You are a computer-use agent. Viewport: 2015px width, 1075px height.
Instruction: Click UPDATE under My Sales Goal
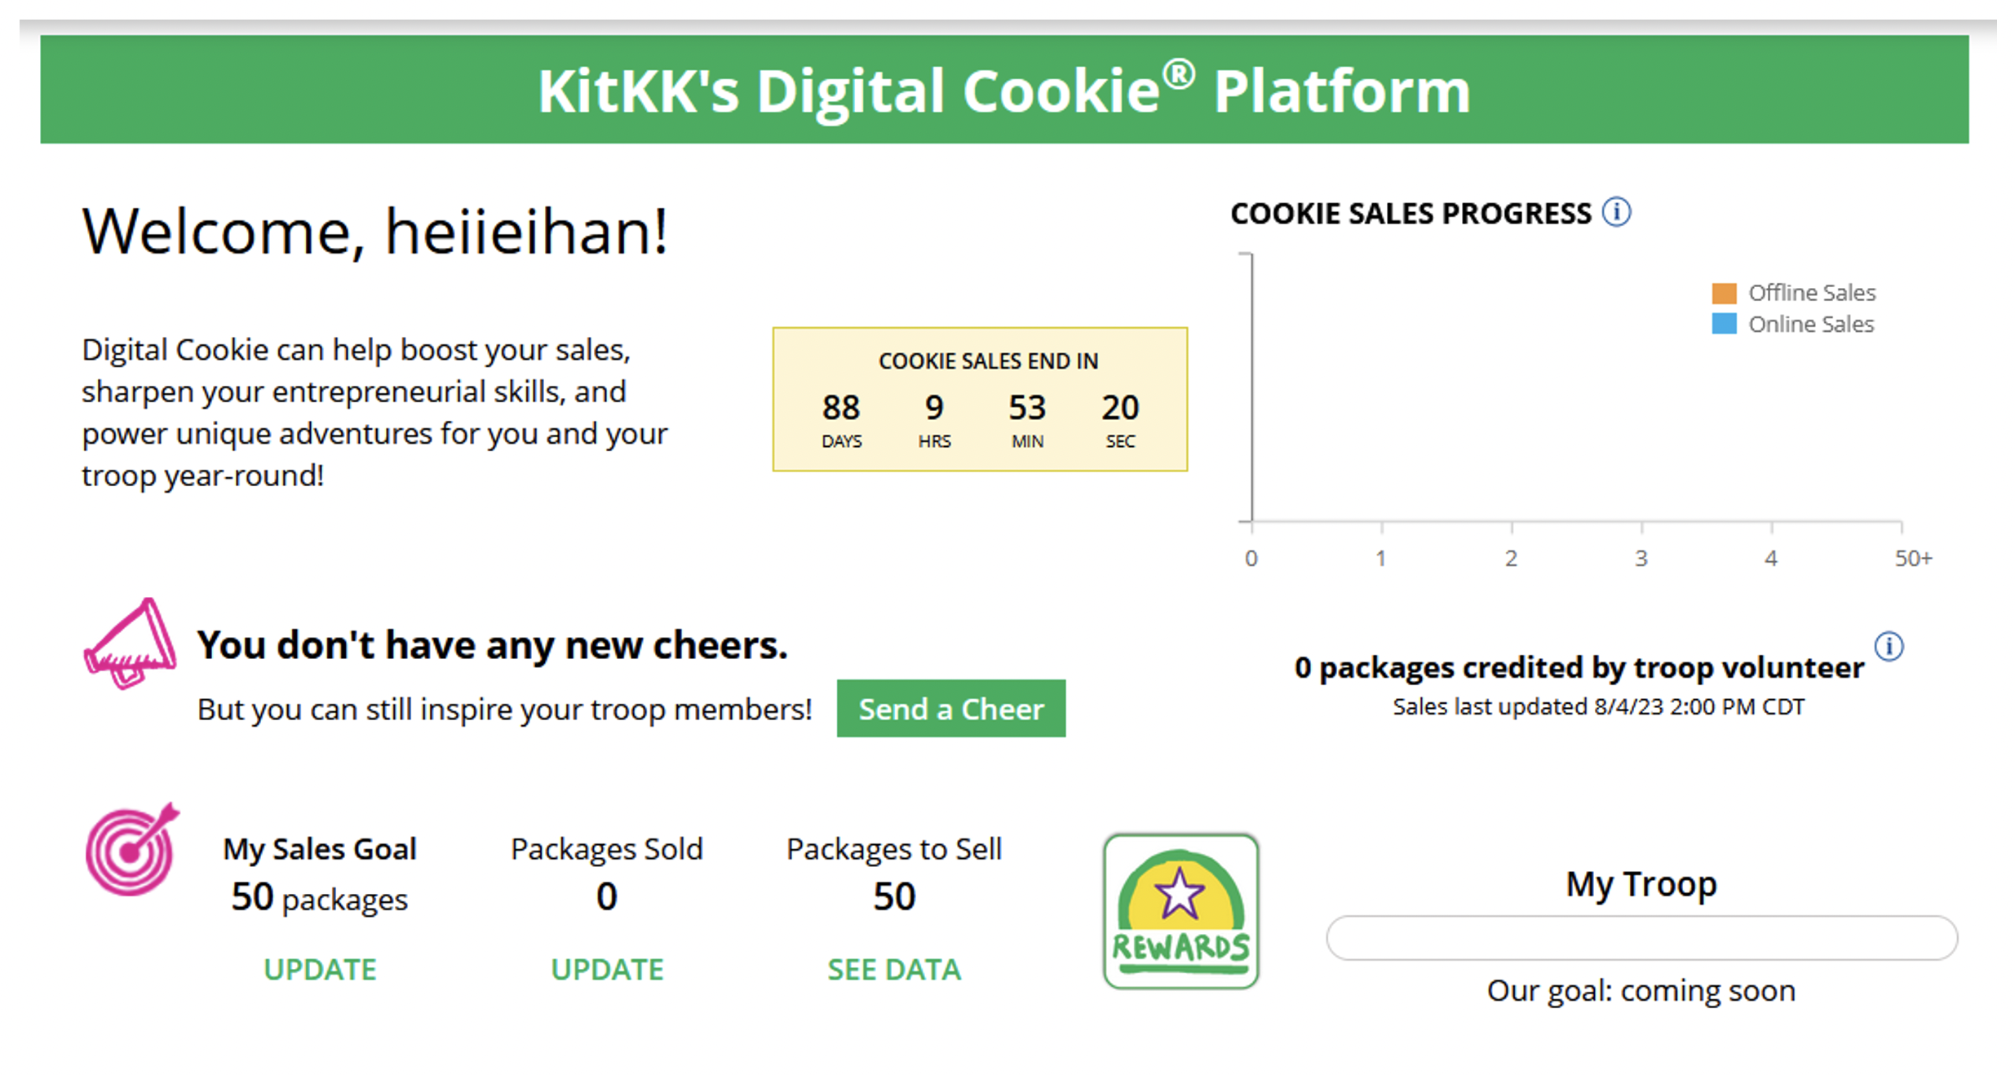click(x=320, y=969)
